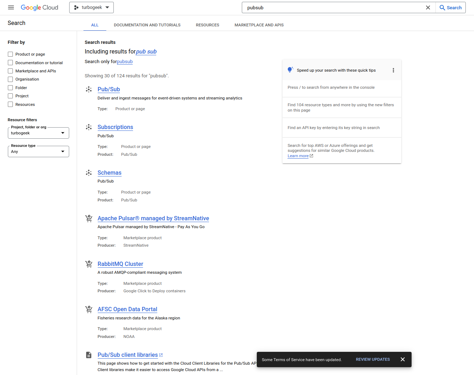Image resolution: width=474 pixels, height=375 pixels.
Task: Open the quick tips three-dot menu
Action: 393,70
